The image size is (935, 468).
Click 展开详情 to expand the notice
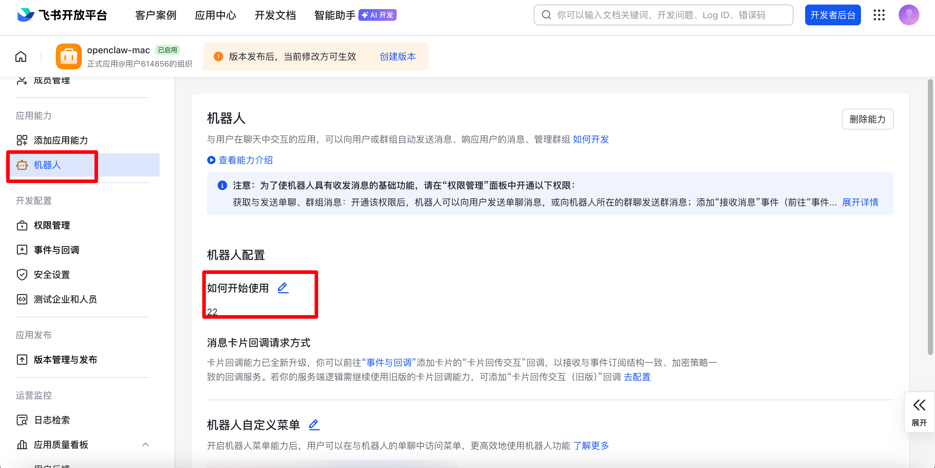860,202
